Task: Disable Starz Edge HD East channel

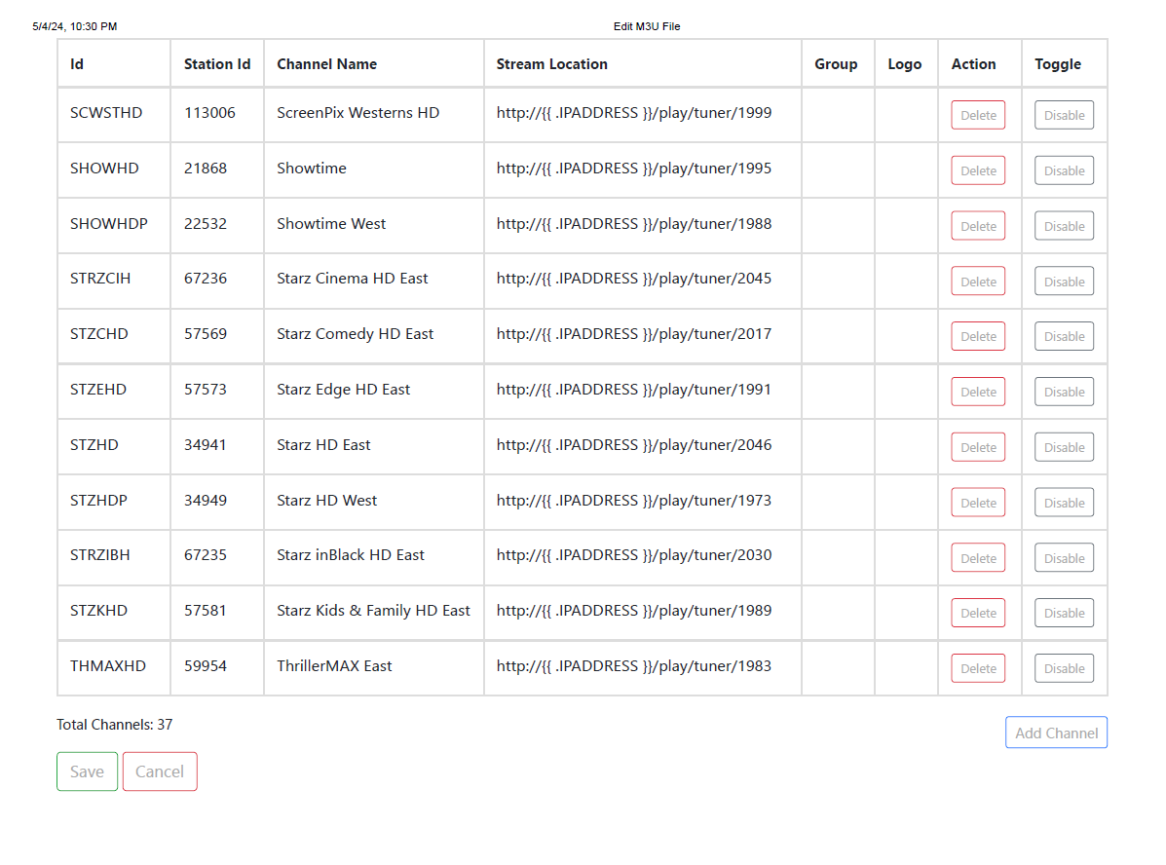Action: coord(1064,392)
